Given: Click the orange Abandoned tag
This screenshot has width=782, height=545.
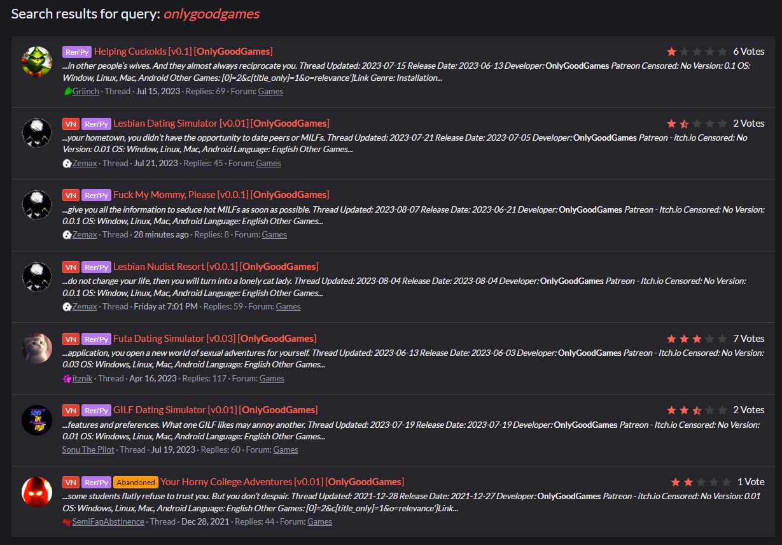Looking at the screenshot, I should [136, 482].
